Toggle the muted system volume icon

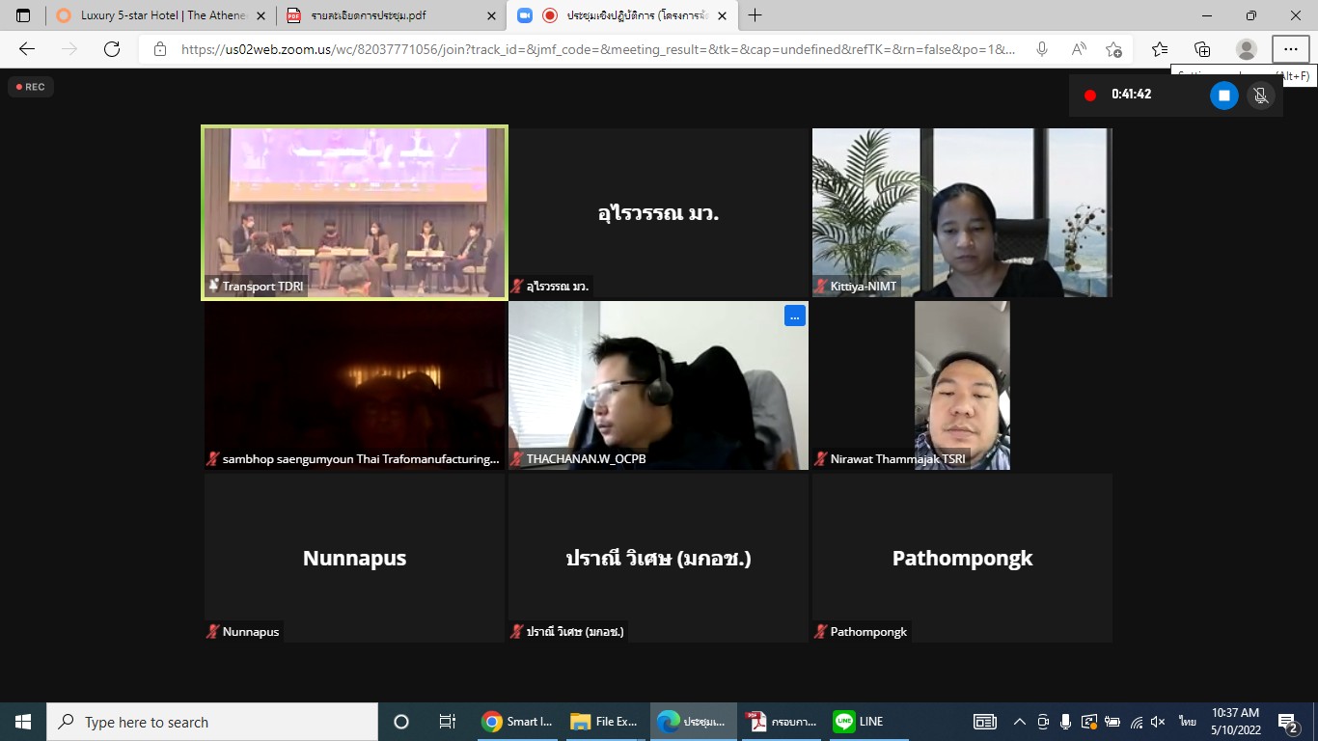click(x=1158, y=722)
